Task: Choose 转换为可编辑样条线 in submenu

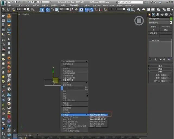Action: click(98, 115)
